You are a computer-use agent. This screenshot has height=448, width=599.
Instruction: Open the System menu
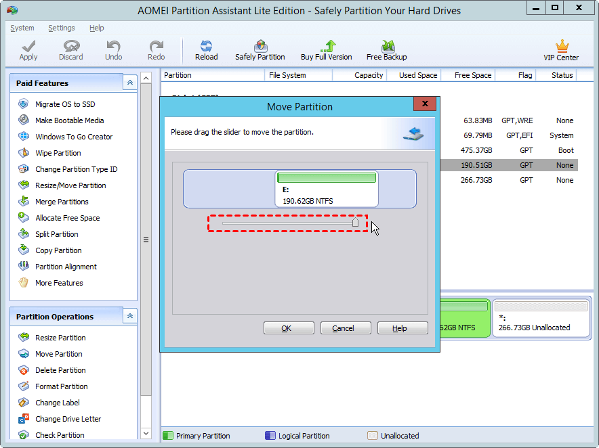click(x=22, y=28)
